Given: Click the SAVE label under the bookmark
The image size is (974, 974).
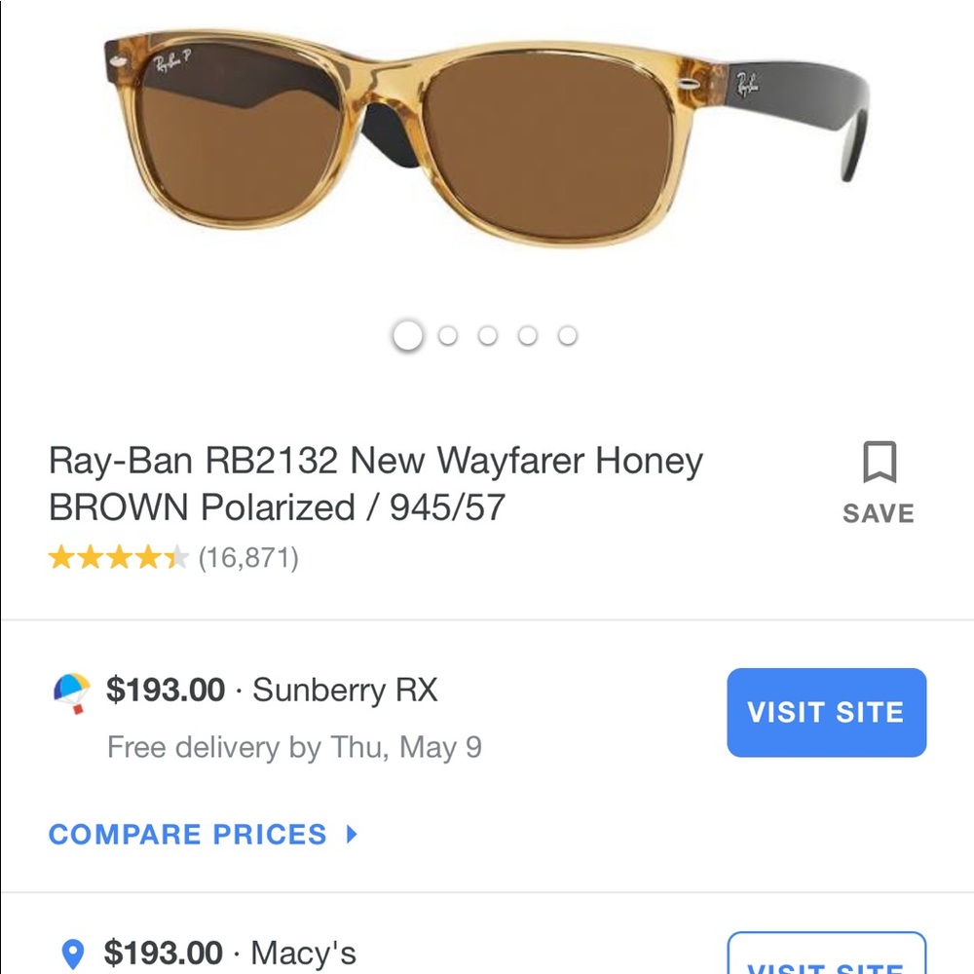Looking at the screenshot, I should coord(878,512).
